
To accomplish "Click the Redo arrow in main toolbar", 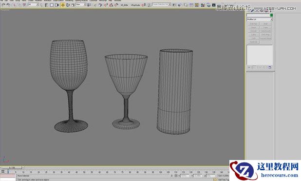I will 8,5.
